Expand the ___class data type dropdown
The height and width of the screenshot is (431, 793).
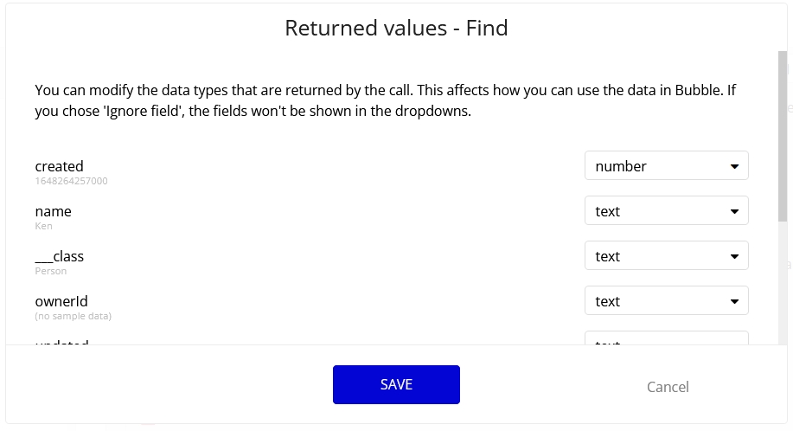(666, 256)
